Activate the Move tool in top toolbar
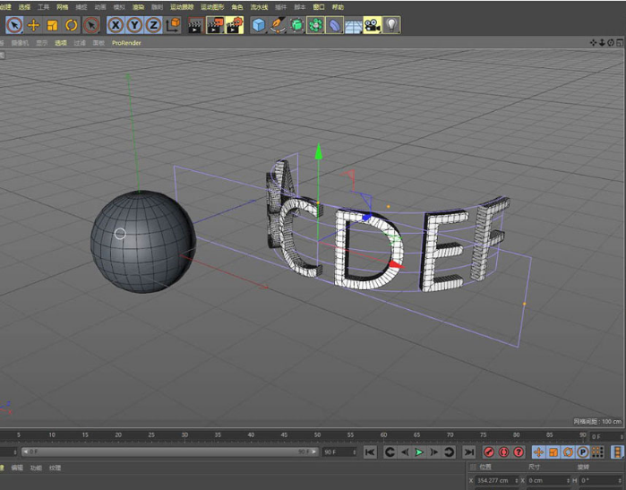Screen dimensions: 626x490 click(x=33, y=25)
